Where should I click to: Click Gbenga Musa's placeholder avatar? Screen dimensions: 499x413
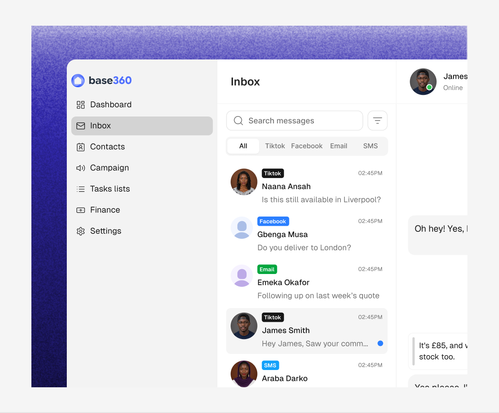242,228
